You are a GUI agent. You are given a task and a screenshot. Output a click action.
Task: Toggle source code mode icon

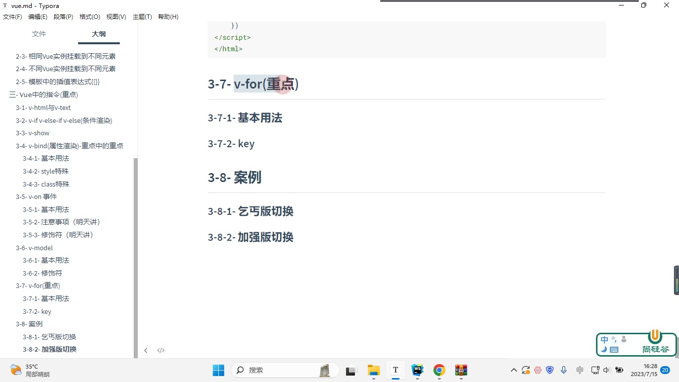click(x=161, y=350)
